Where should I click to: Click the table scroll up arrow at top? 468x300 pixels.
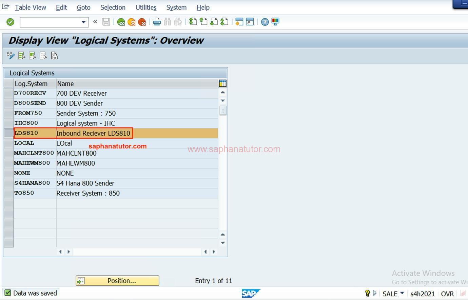[x=223, y=93]
